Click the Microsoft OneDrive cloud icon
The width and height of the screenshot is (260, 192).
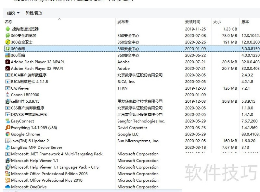(x=8, y=187)
